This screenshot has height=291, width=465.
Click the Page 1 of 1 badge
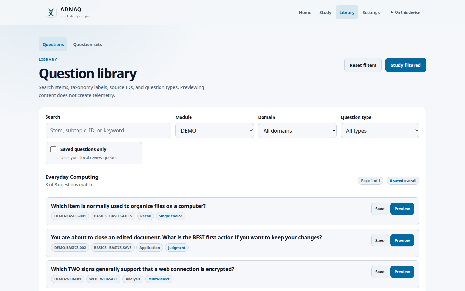(371, 181)
